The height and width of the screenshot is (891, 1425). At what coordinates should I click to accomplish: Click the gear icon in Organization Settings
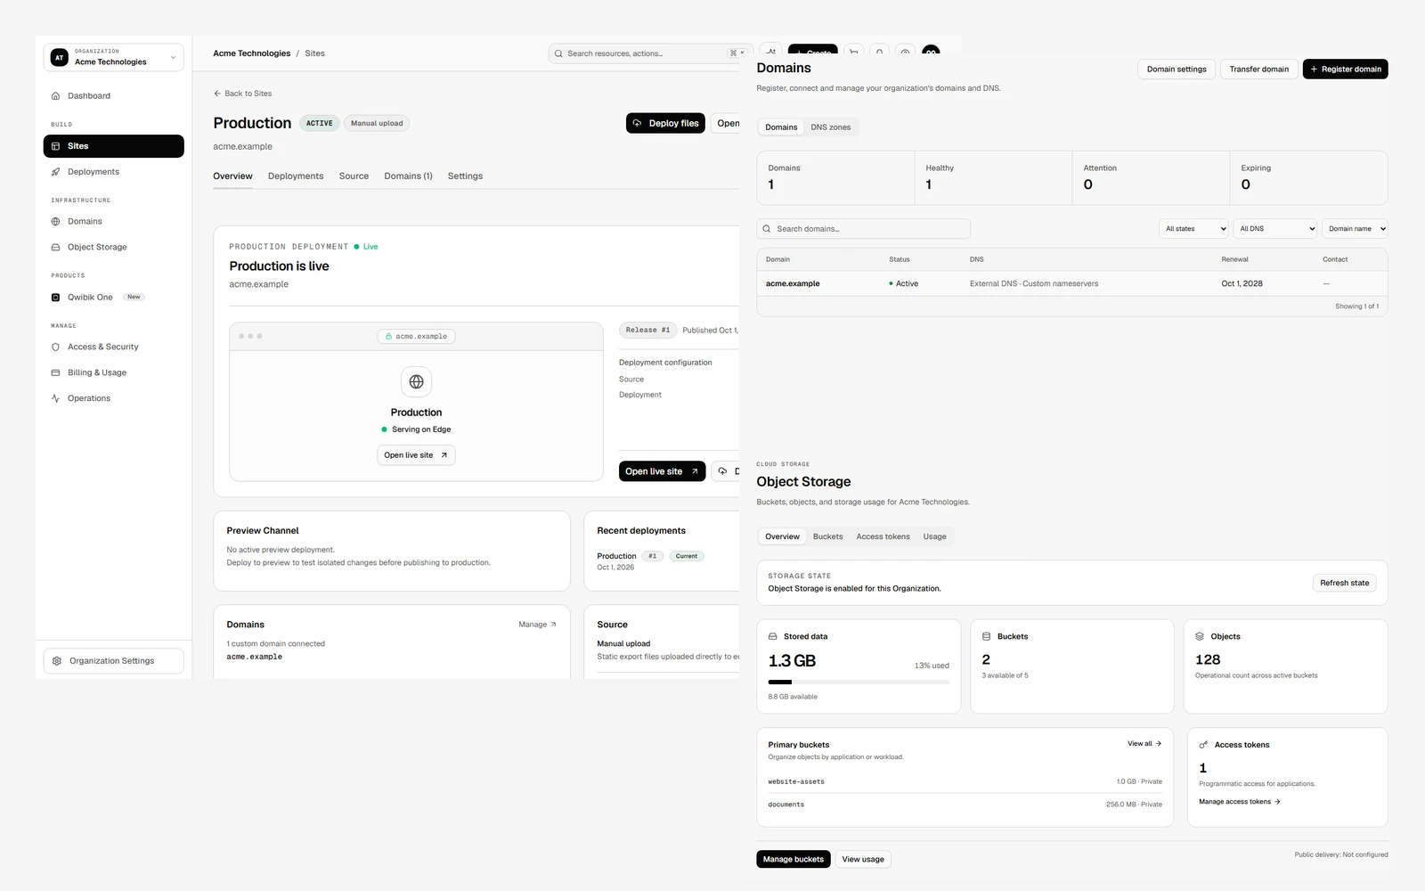click(57, 661)
